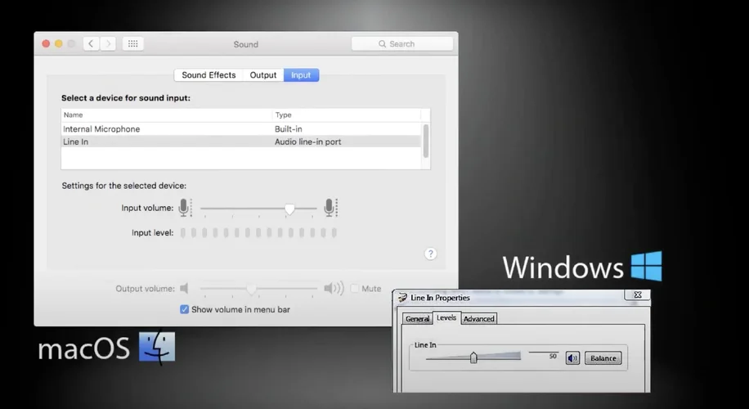Enable the Mute checkbox for output
Screen dimensions: 749x409
[354, 289]
